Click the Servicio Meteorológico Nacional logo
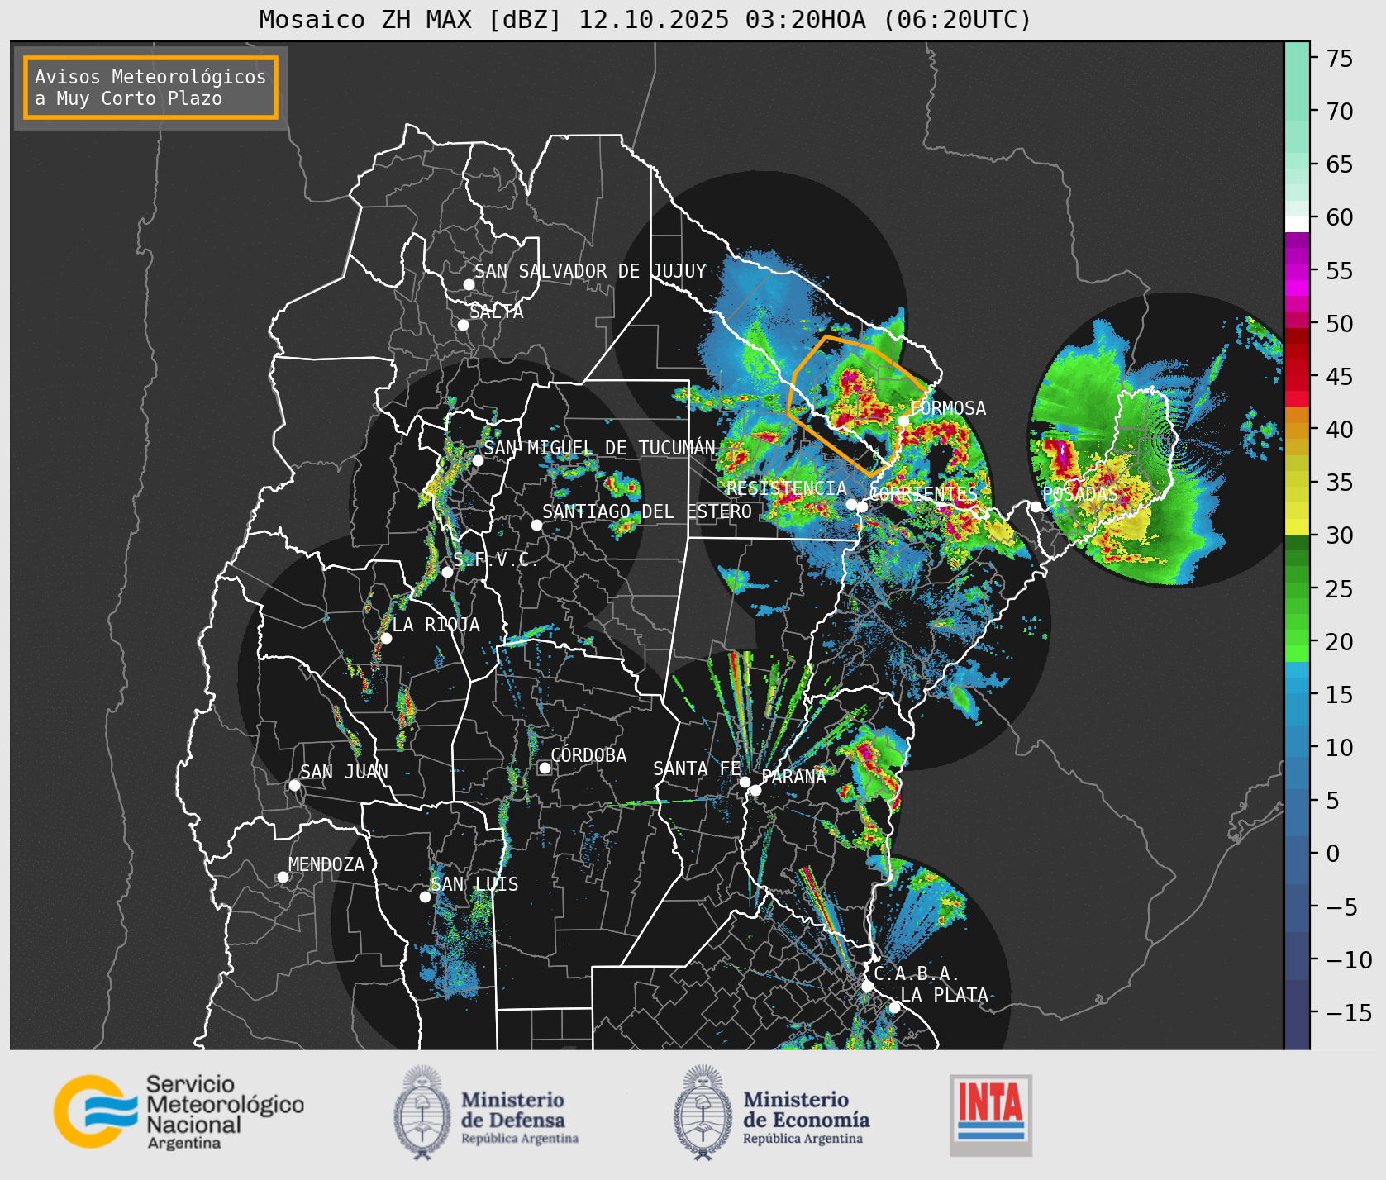1386x1180 pixels. [179, 1111]
